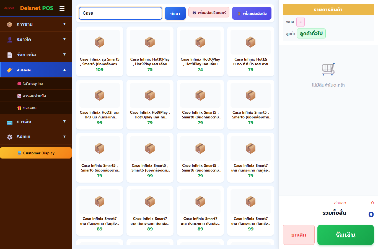Screen dimensions: 378x249
Task: Expand the การขาย menu arrow
Action: (64, 24)
